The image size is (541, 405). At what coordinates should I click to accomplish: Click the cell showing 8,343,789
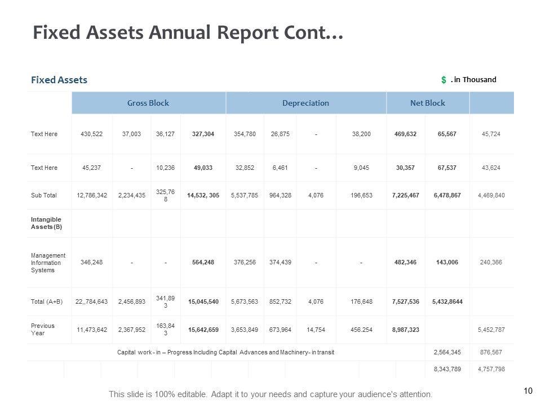(447, 369)
